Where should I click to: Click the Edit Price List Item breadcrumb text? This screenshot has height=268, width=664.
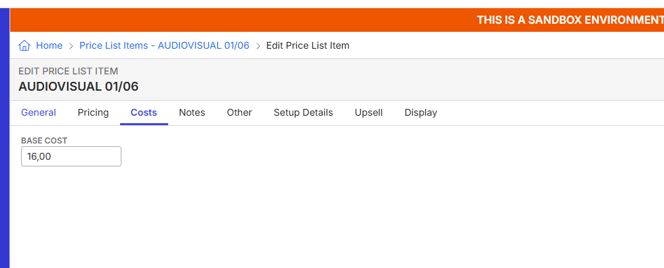pos(308,45)
